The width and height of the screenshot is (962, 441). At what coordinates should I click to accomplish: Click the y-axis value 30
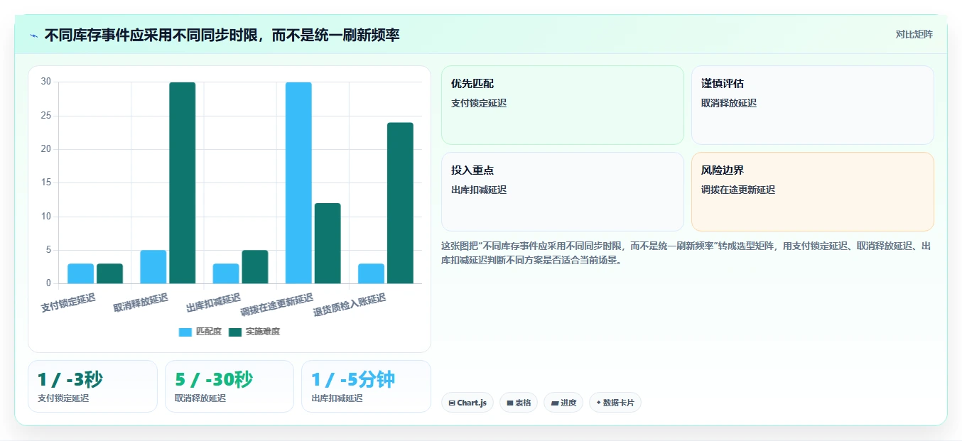pos(46,82)
